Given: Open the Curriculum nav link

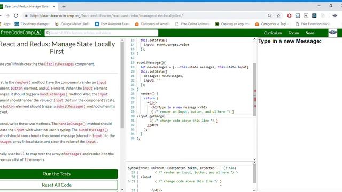Looking at the screenshot, I should (273, 33).
